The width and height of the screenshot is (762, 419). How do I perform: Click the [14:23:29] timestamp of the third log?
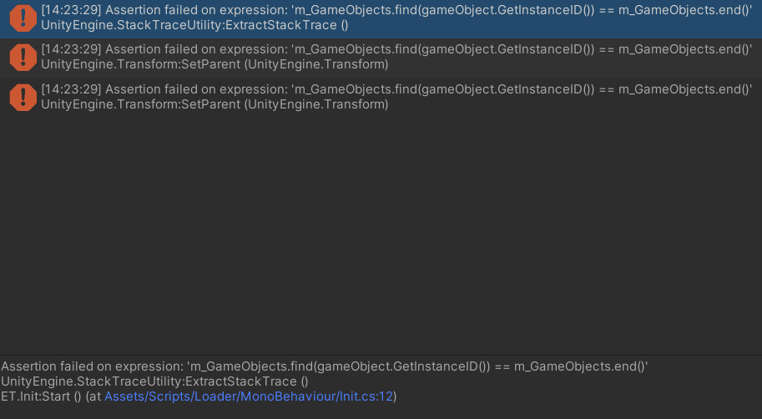[71, 89]
